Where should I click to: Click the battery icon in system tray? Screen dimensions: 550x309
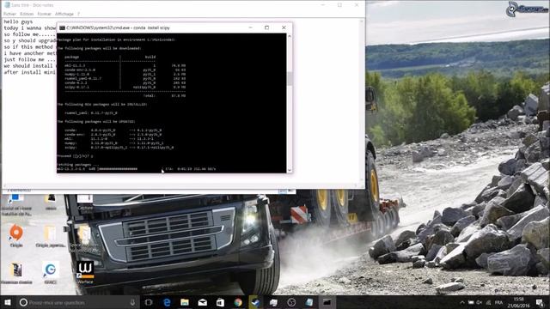[x=471, y=303]
